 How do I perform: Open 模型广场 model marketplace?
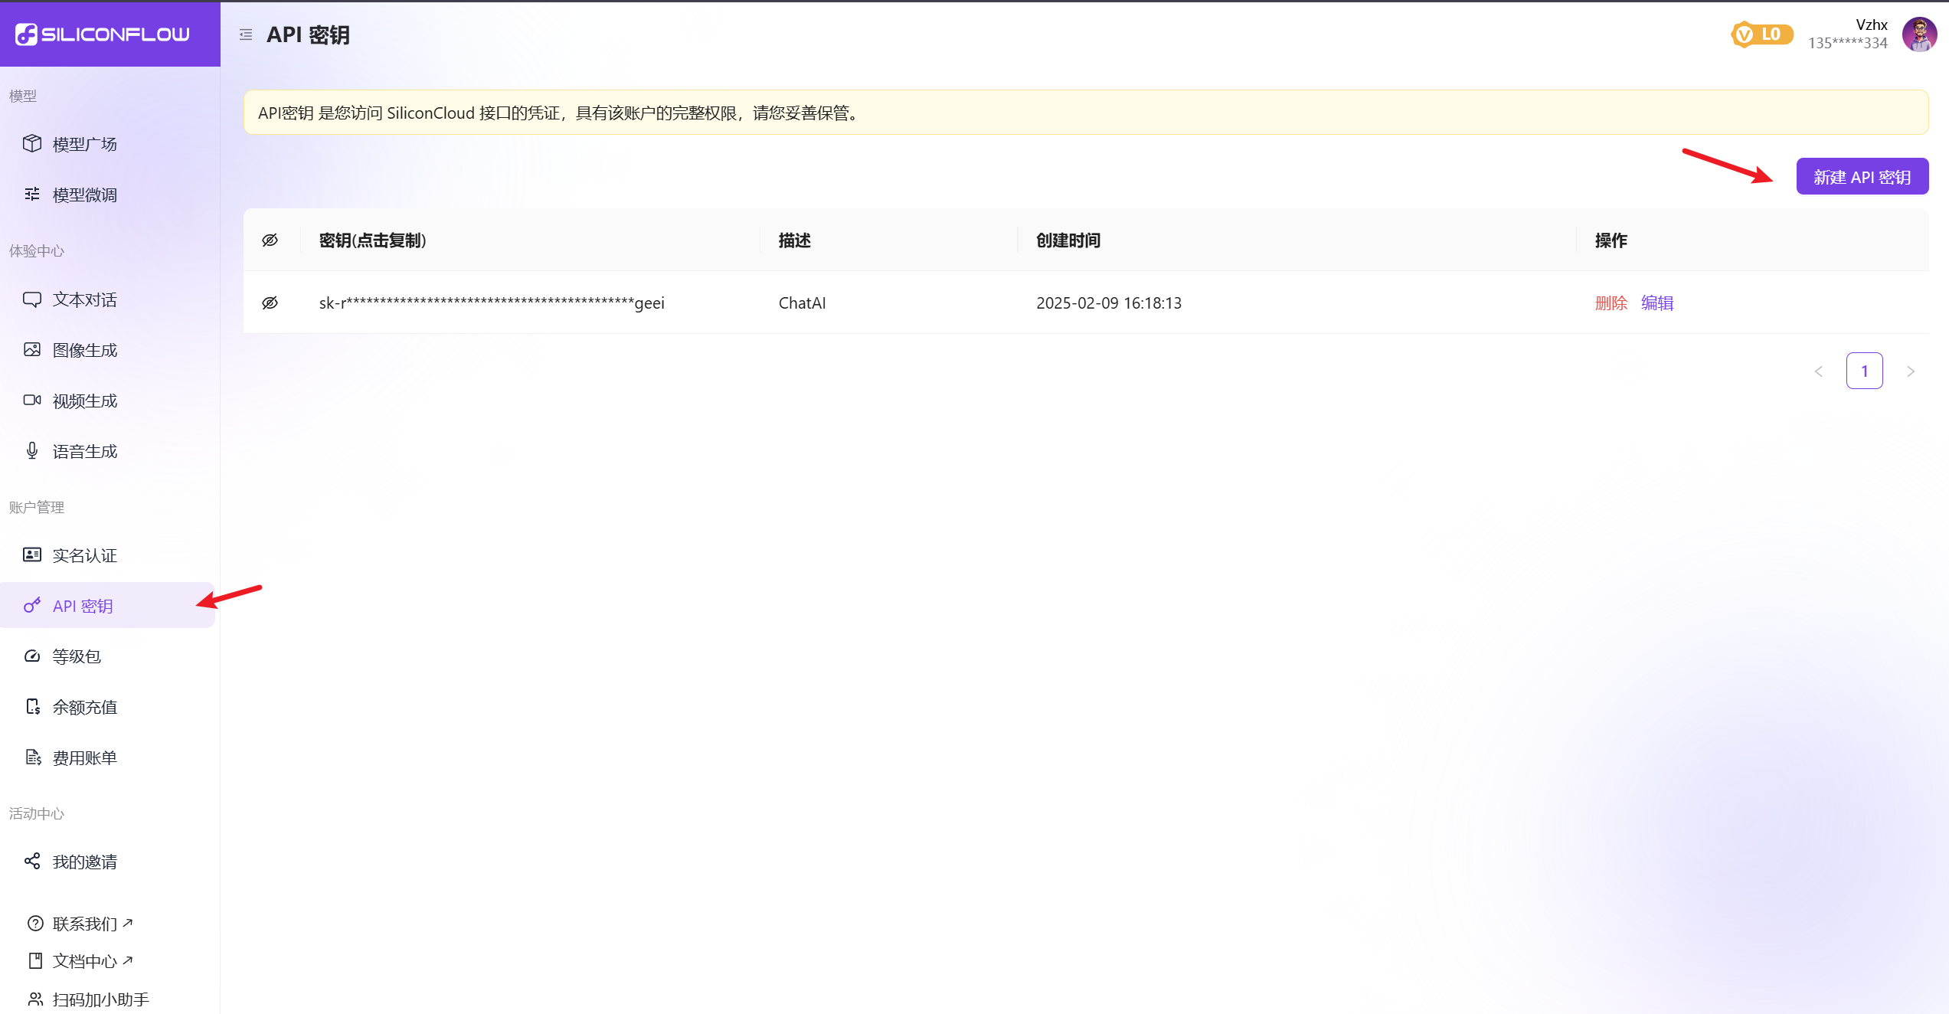click(x=84, y=144)
